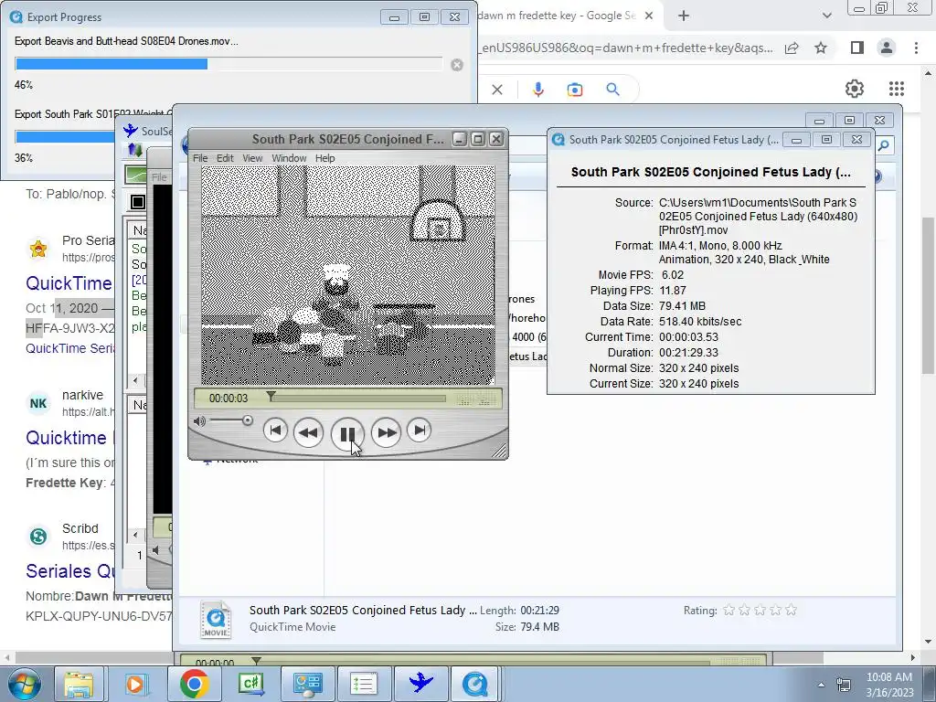936x702 pixels.
Task: Bookmark this page with the star icon
Action: [x=821, y=48]
